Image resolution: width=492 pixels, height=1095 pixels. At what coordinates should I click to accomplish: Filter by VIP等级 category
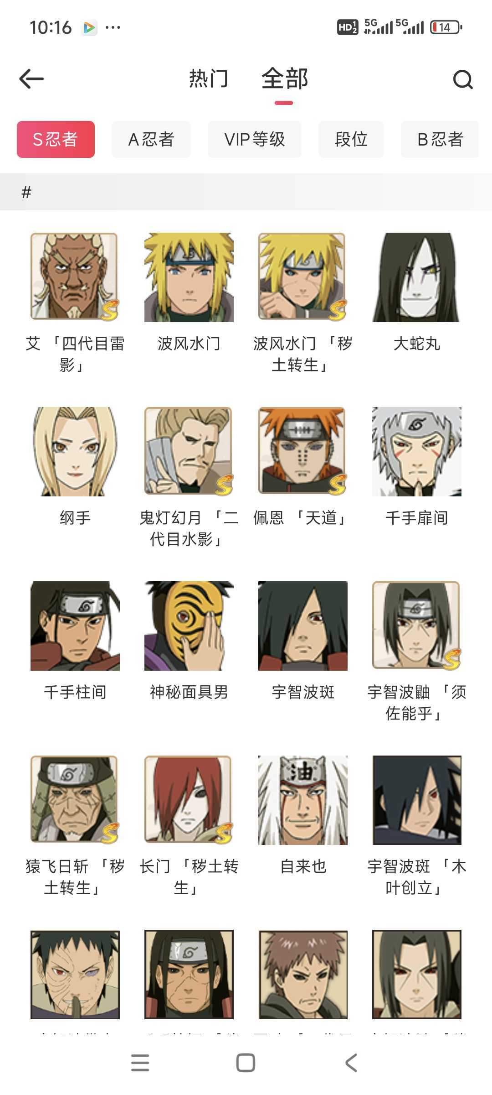255,139
